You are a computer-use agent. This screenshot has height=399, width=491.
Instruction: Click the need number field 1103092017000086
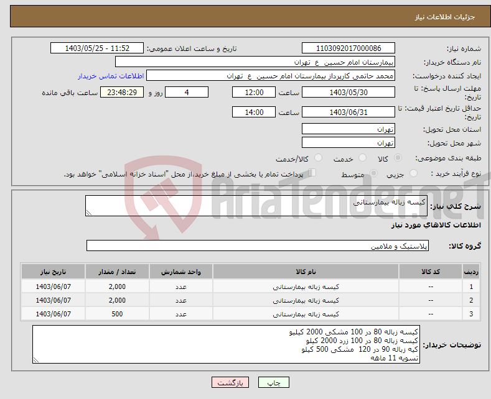pos(348,48)
